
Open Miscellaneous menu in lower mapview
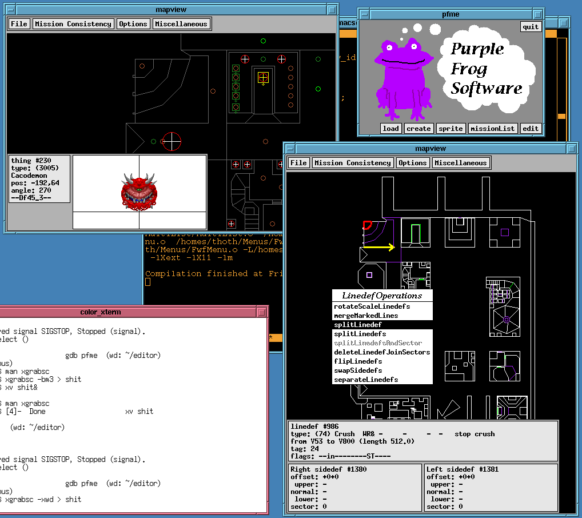click(460, 163)
